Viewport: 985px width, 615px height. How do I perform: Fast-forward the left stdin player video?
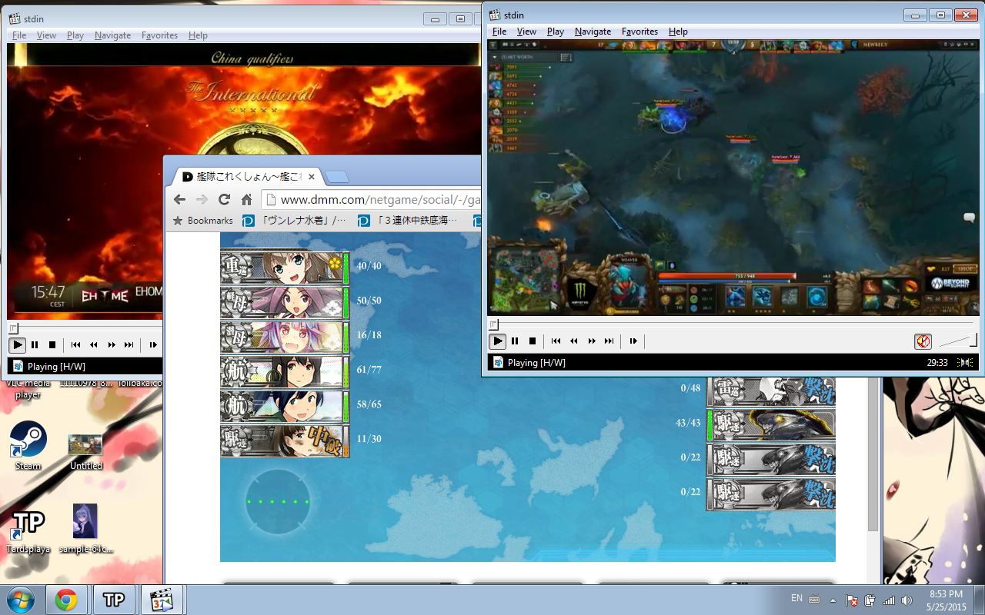coord(111,345)
